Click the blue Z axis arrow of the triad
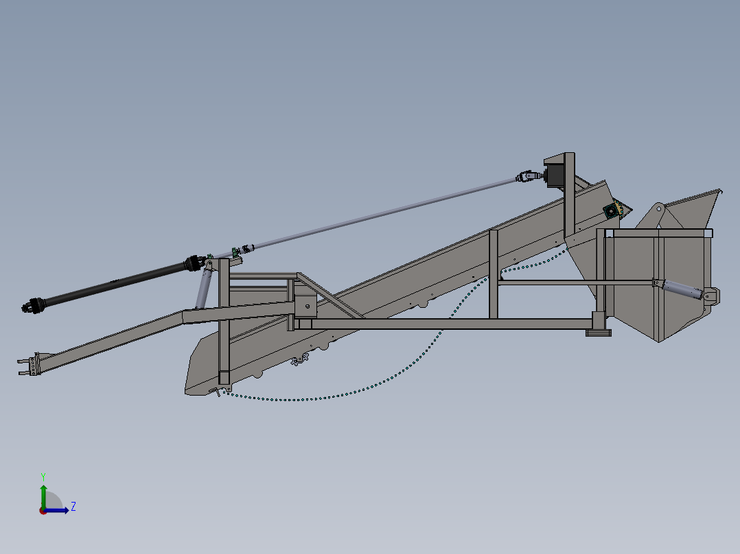Screen dimensions: 740x554 [58, 510]
